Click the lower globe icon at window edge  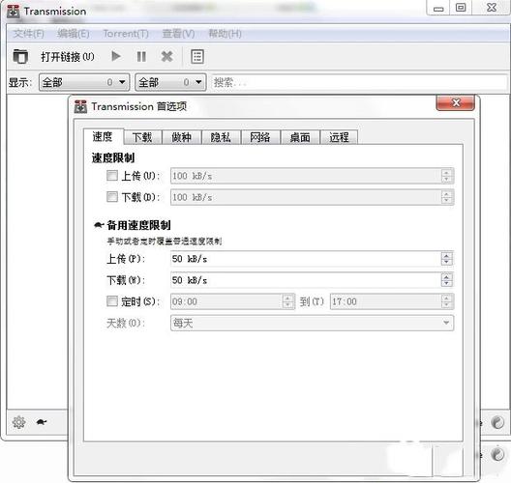(x=497, y=454)
